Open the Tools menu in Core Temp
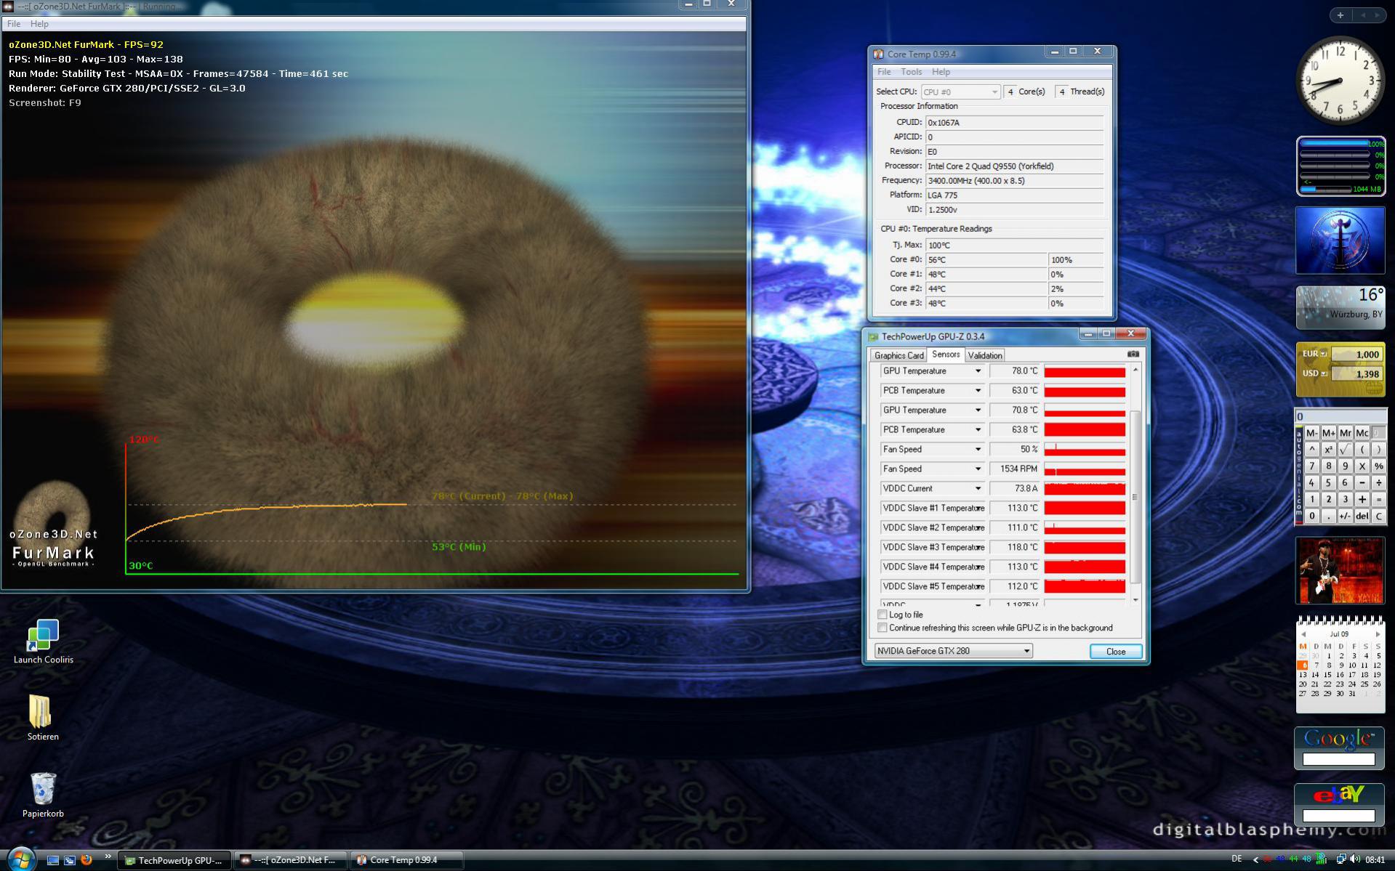This screenshot has height=871, width=1395. pyautogui.click(x=911, y=72)
